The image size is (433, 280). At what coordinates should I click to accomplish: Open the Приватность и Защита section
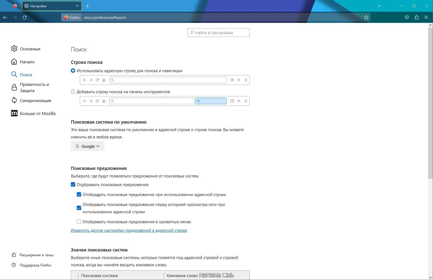[34, 87]
